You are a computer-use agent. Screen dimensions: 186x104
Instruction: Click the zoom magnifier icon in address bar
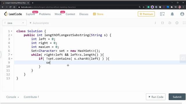(139, 7)
